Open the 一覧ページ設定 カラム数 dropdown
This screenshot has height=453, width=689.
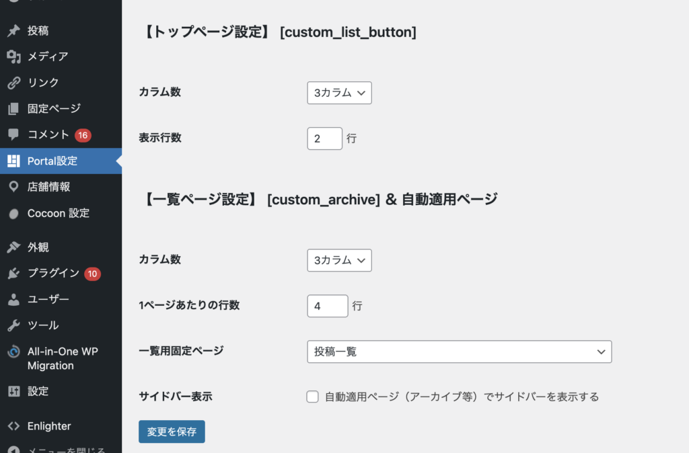click(x=339, y=260)
